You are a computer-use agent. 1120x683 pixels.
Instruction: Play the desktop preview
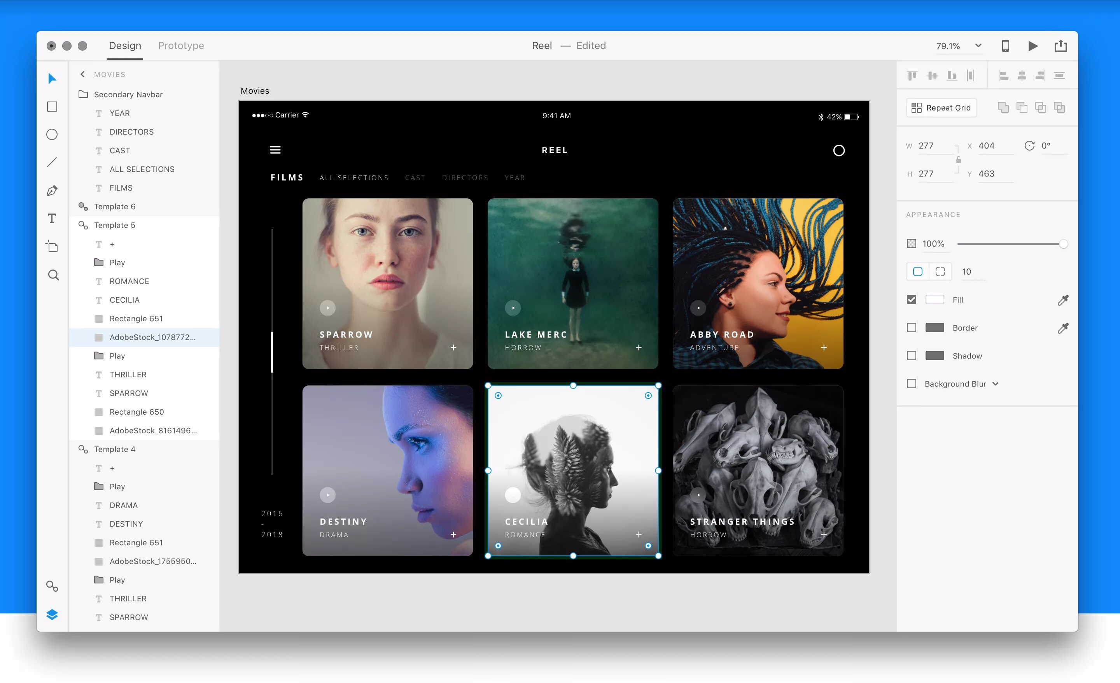[x=1033, y=46]
